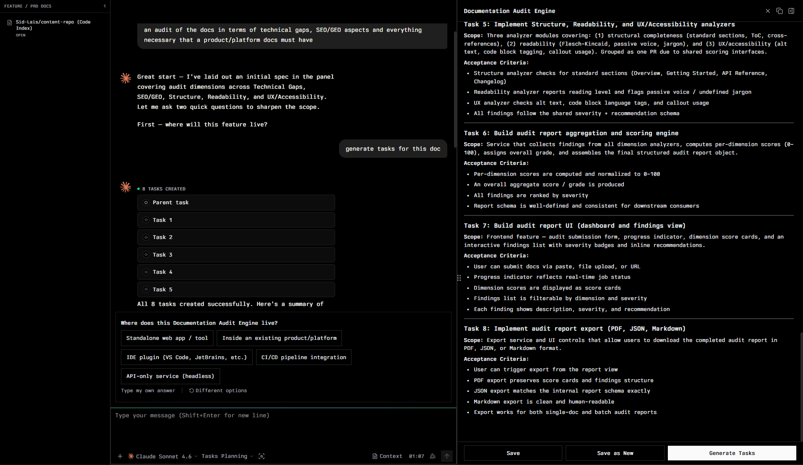Copy the Documentation Audit Engine spec

(779, 11)
